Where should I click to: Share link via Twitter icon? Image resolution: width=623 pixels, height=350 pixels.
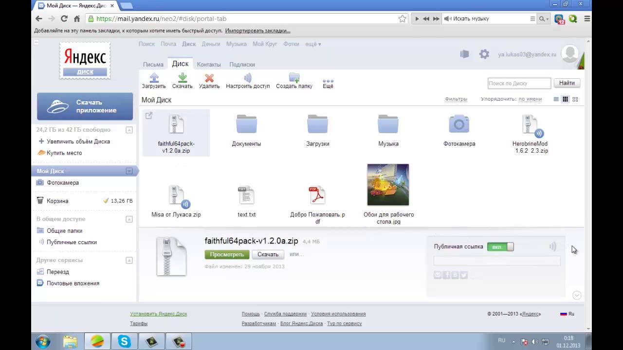(x=464, y=275)
